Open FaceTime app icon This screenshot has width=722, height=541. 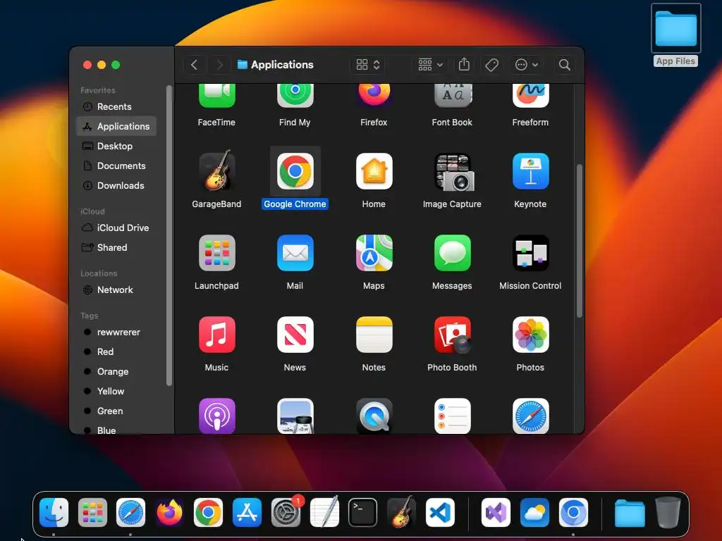click(217, 95)
